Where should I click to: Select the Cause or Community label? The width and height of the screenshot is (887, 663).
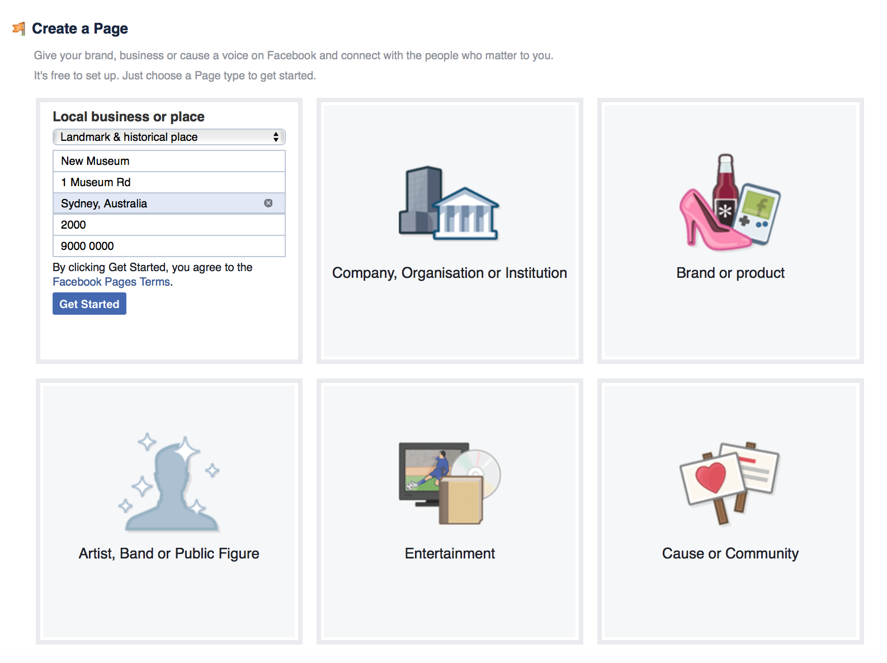click(730, 553)
